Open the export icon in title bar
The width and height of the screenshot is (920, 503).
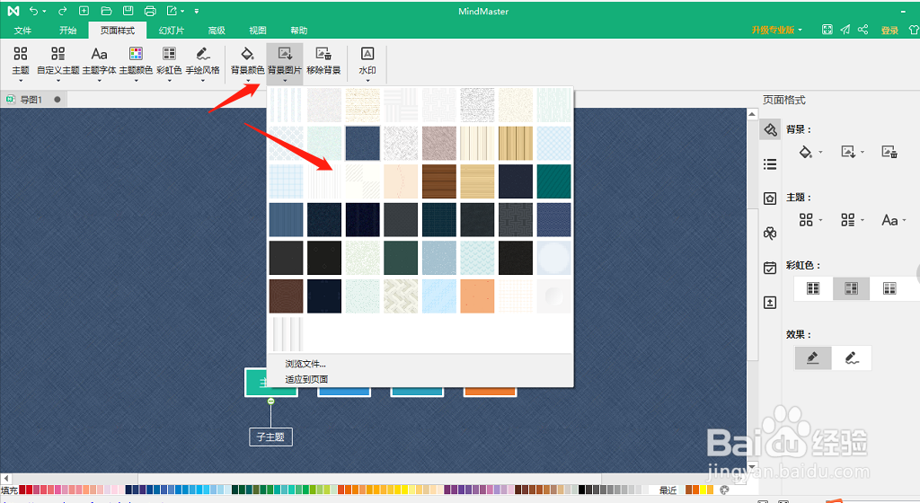coord(172,11)
